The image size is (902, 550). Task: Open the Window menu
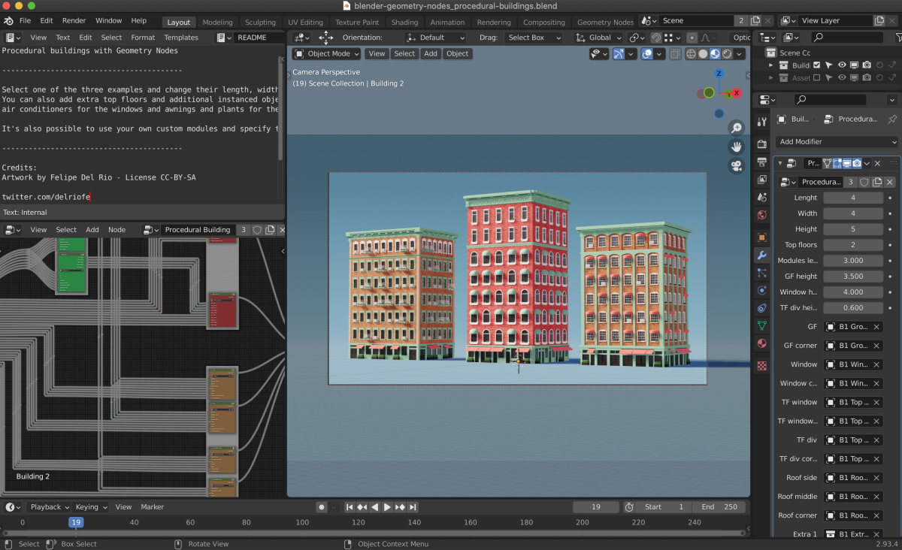(109, 21)
